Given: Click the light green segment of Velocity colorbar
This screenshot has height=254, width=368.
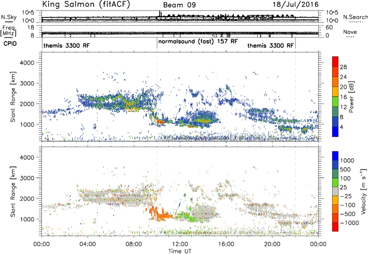Looking at the screenshot, I should tap(335, 182).
